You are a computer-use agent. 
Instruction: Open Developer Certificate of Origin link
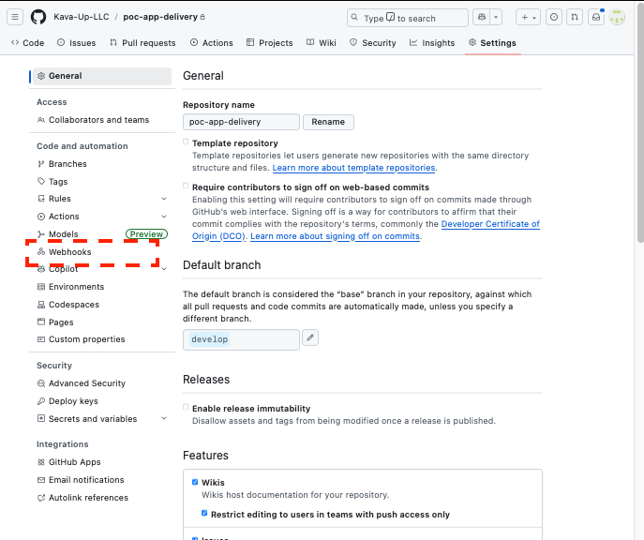pyautogui.click(x=489, y=224)
